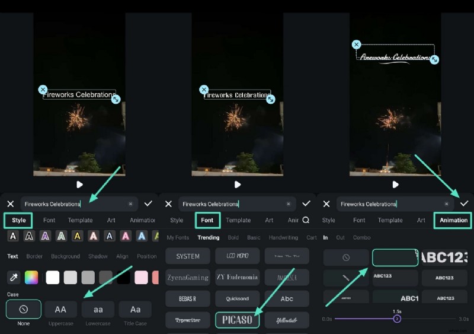Open the Shadow text sub-tab
Image resolution: width=474 pixels, height=334 pixels.
click(x=98, y=256)
